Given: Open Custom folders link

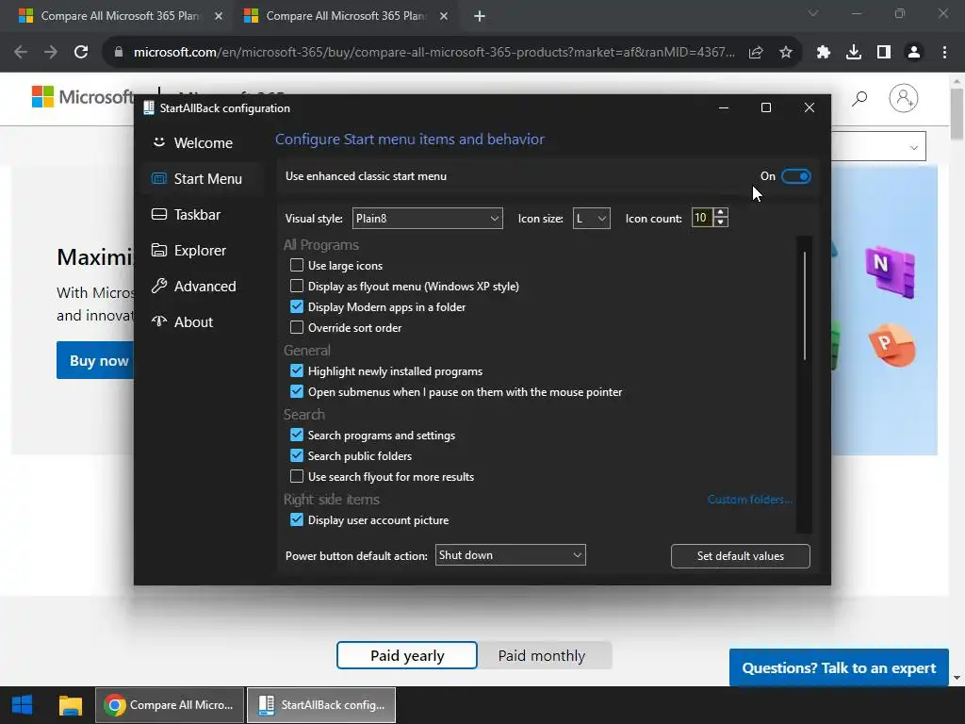Looking at the screenshot, I should coord(749,500).
